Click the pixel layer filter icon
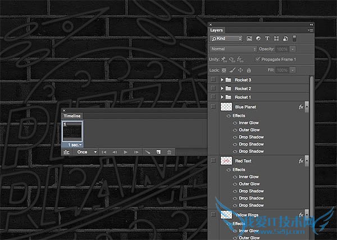337x240 pixels. pyautogui.click(x=250, y=39)
